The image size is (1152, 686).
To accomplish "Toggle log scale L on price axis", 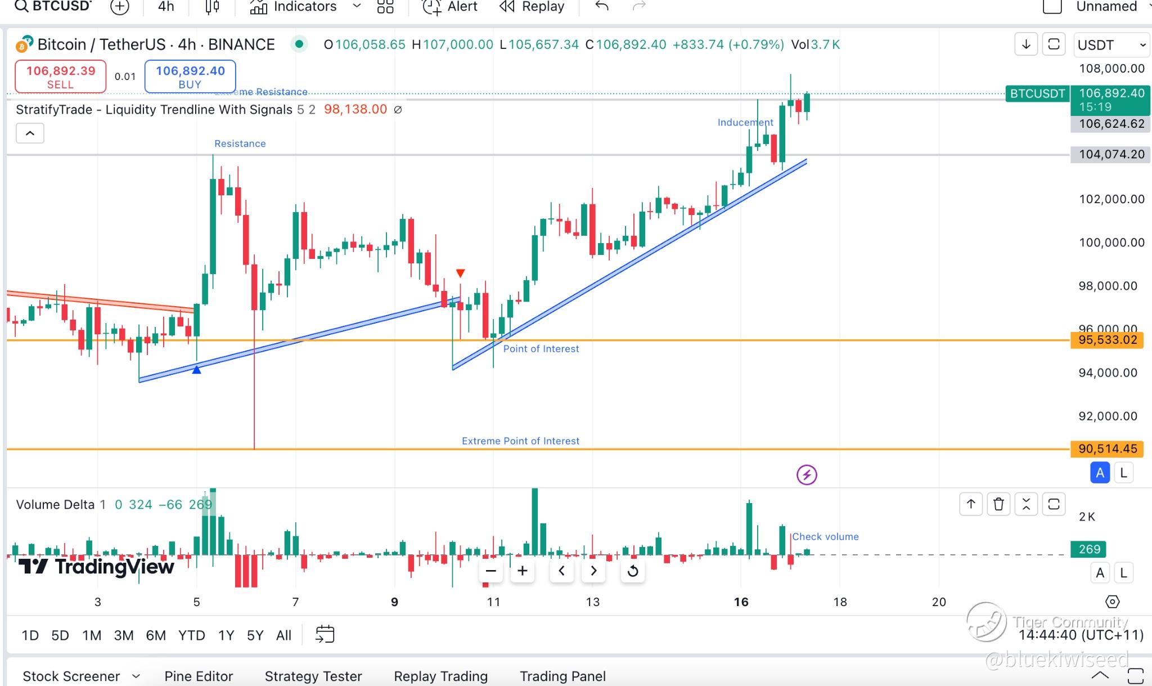I will pyautogui.click(x=1123, y=473).
